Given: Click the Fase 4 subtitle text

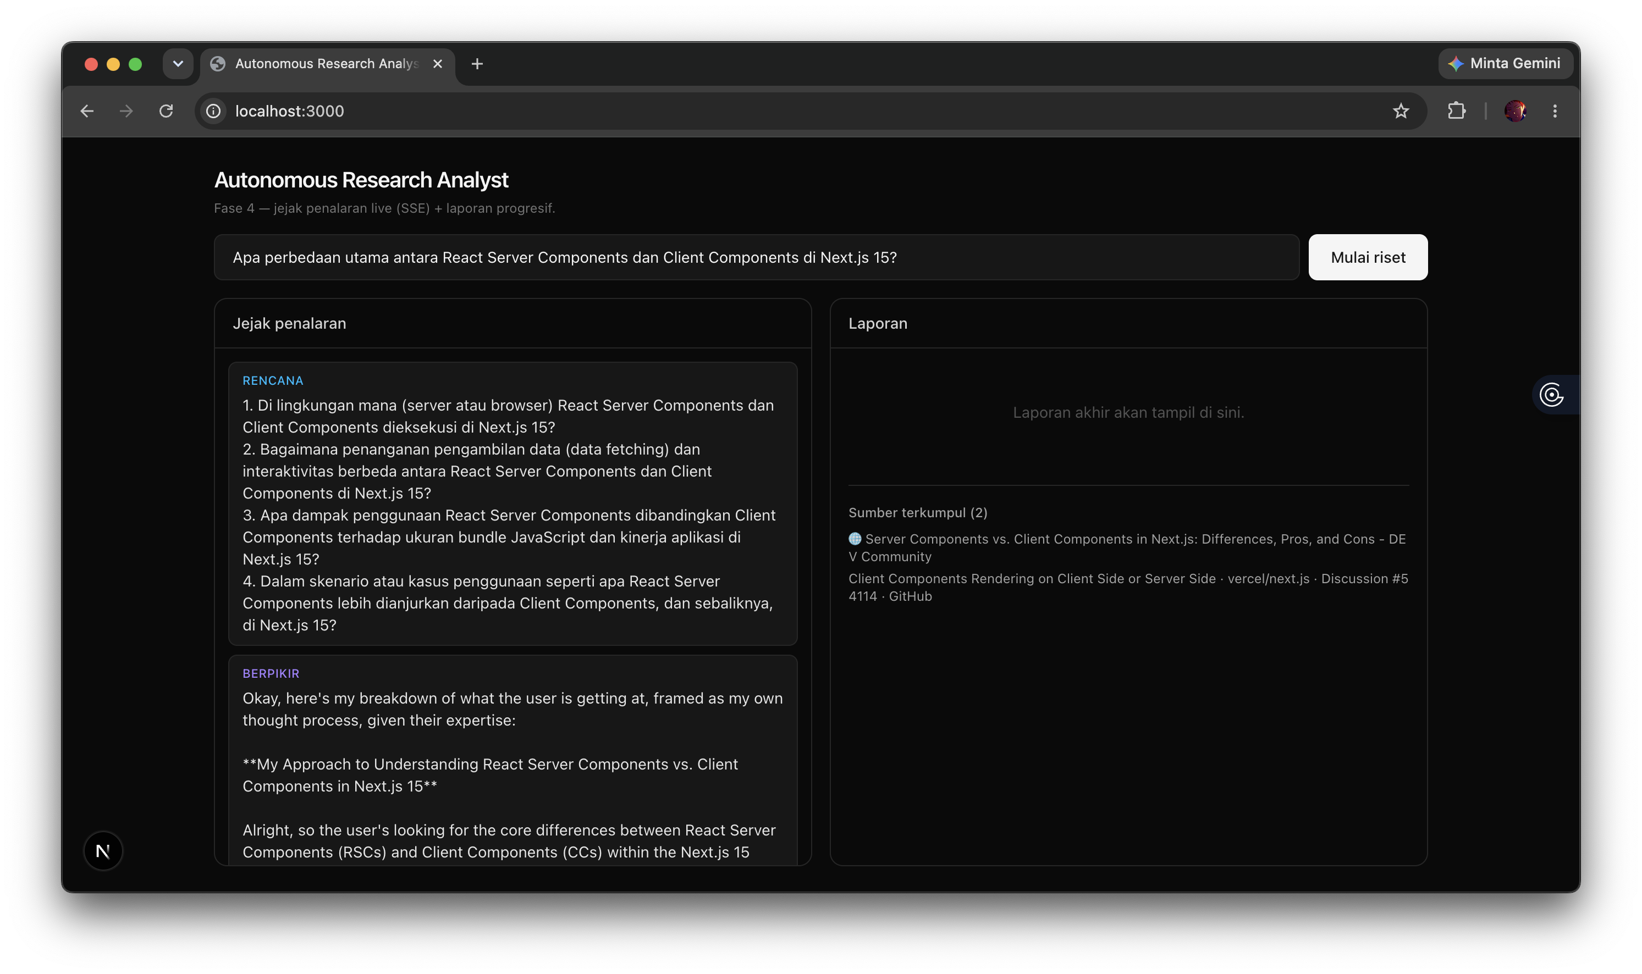Looking at the screenshot, I should tap(385, 208).
